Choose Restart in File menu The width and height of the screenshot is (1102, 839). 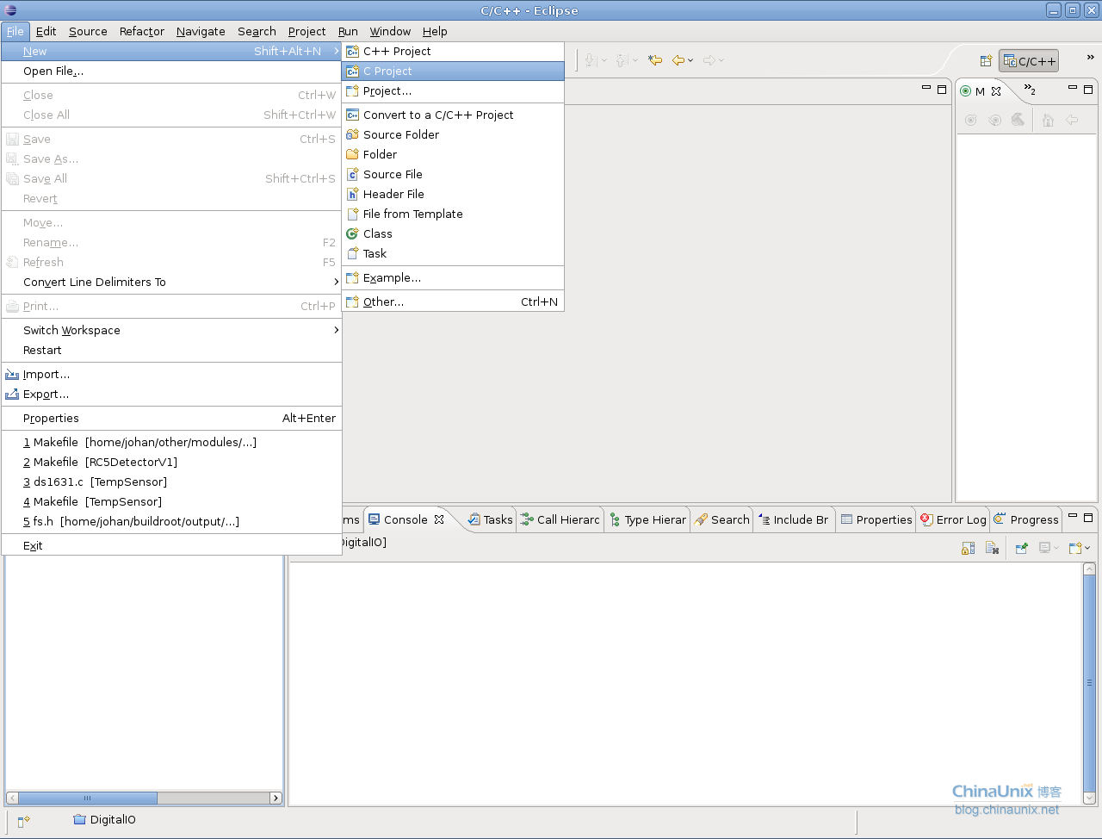click(171, 350)
